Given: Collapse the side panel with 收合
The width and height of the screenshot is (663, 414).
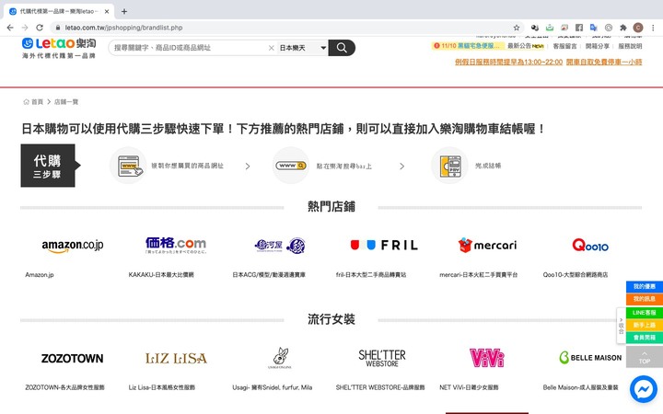Looking at the screenshot, I should point(621,326).
